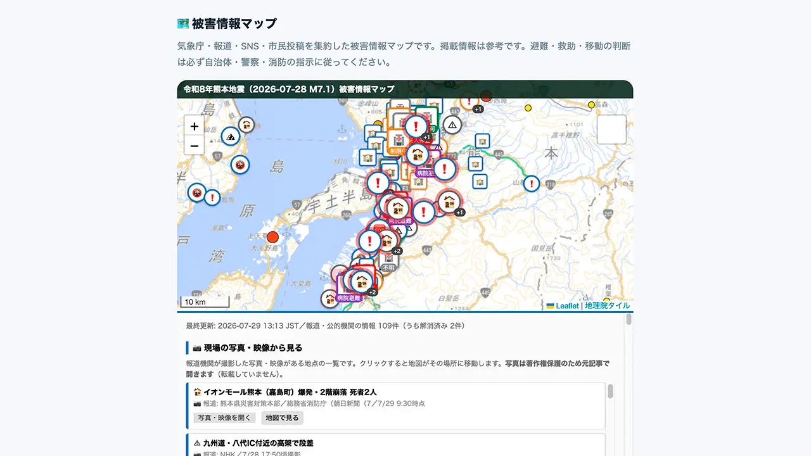Select the exclamation marker right of 宇土半島 label

pyautogui.click(x=378, y=183)
